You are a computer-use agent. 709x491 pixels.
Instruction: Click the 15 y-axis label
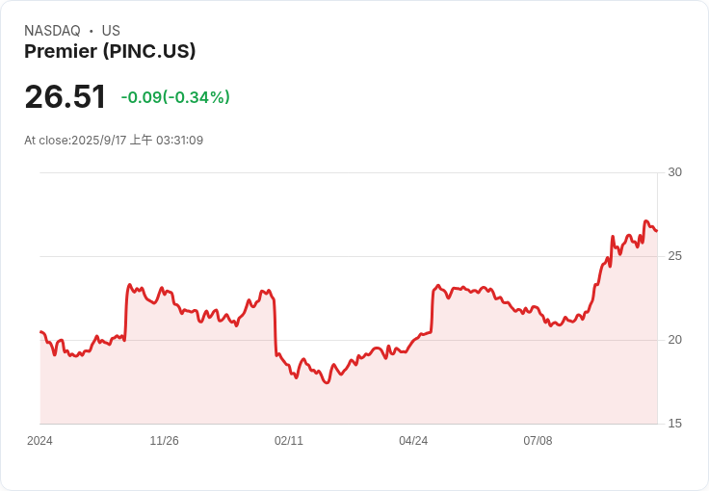(674, 424)
